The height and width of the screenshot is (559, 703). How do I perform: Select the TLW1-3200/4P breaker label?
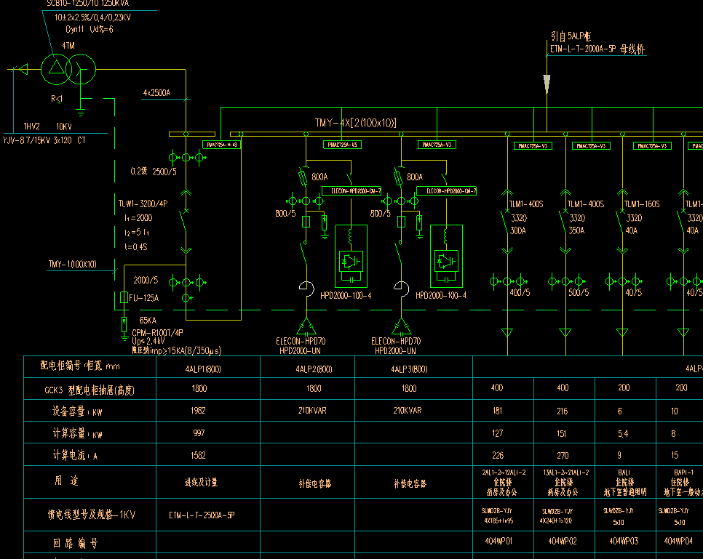[143, 204]
